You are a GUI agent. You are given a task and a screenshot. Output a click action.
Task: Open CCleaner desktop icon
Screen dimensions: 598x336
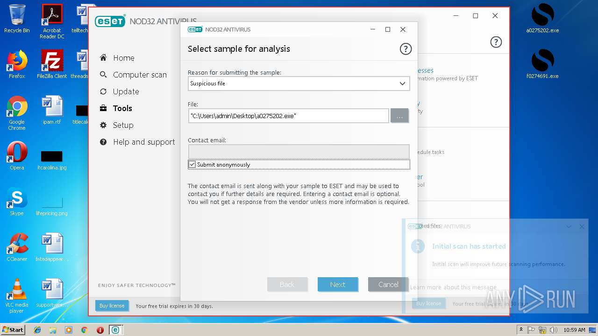tap(17, 247)
